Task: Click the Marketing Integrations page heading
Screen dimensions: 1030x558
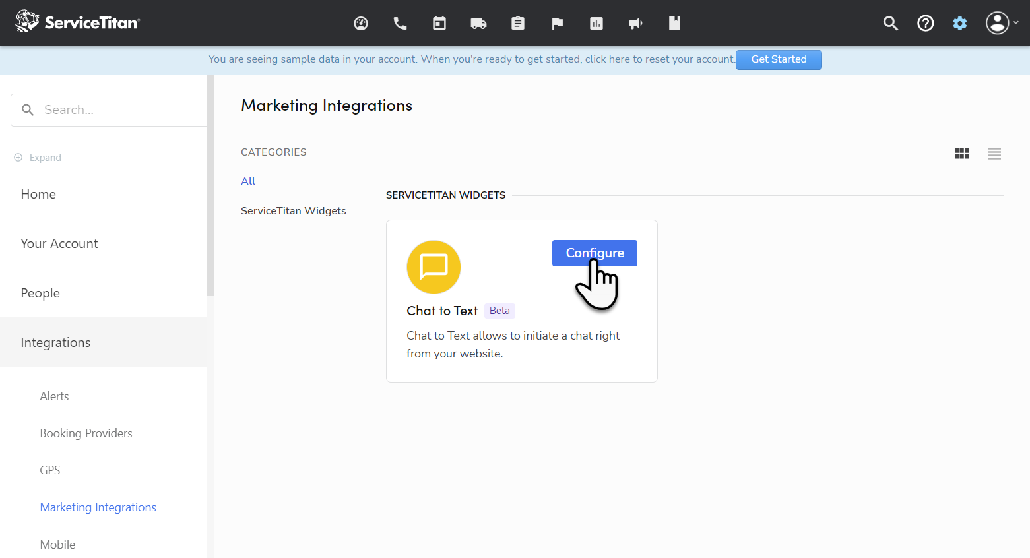Action: [327, 106]
